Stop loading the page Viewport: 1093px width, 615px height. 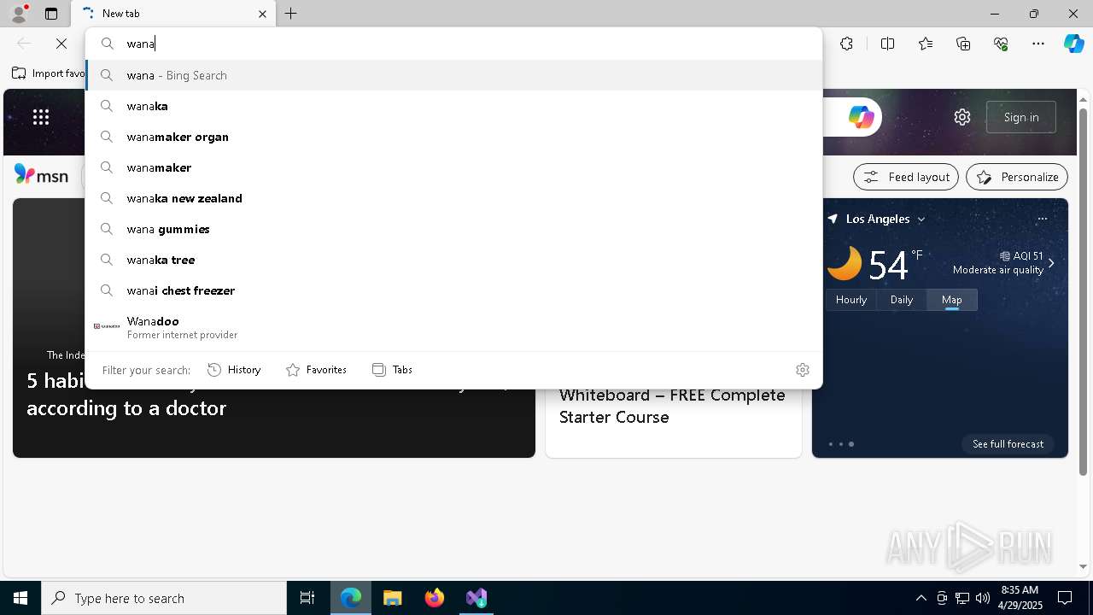61,44
